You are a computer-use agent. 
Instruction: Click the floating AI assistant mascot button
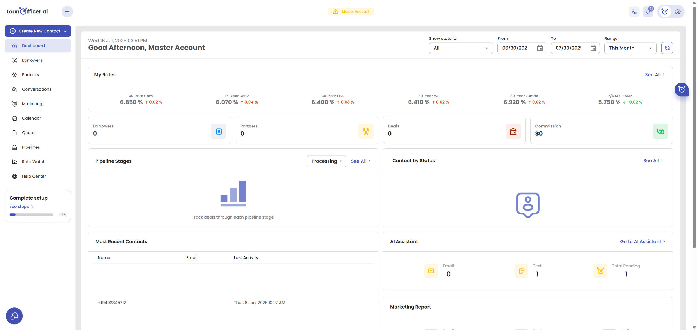[x=681, y=90]
